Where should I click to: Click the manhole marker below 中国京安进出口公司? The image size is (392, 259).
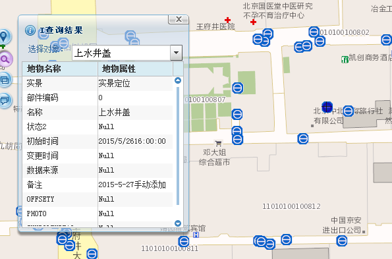coord(342,241)
